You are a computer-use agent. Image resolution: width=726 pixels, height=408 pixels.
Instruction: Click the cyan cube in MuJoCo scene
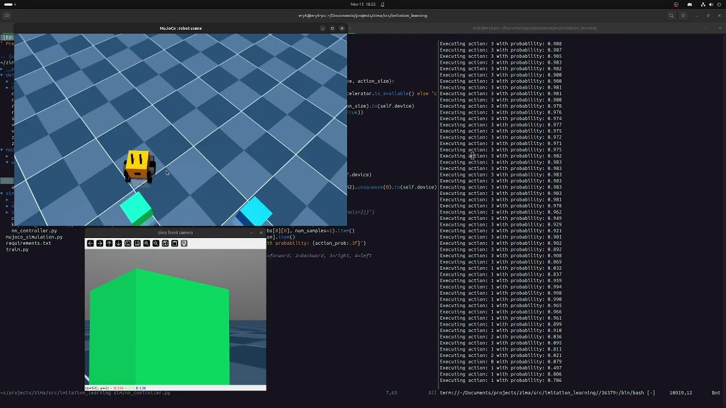click(x=254, y=211)
